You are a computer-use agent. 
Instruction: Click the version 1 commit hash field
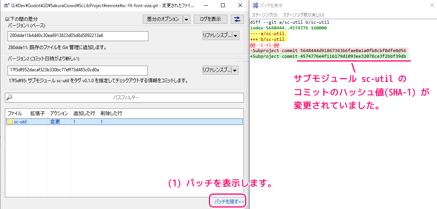[78, 36]
